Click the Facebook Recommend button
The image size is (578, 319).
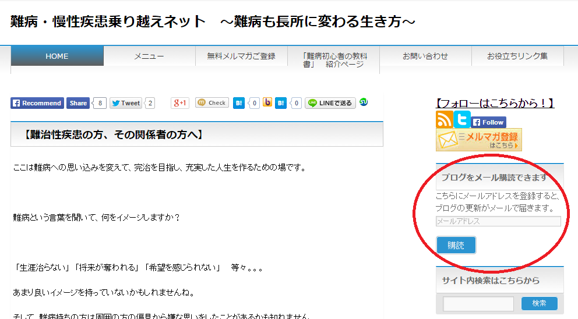click(37, 103)
